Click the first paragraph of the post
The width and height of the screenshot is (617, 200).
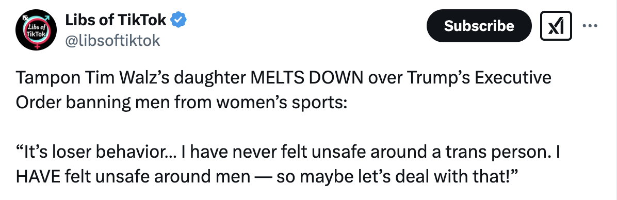pos(283,90)
